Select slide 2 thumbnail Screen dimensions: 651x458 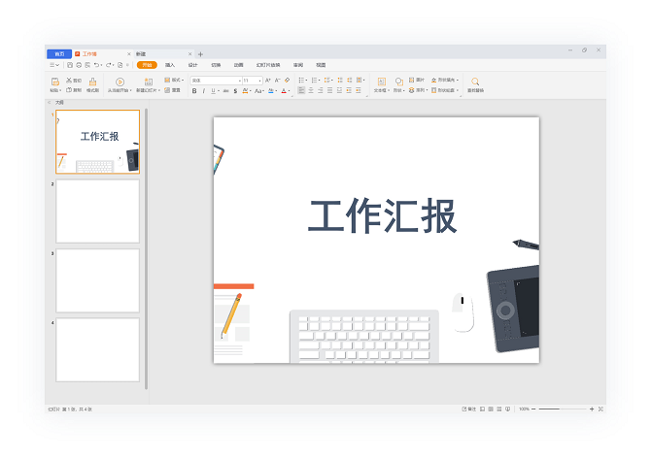(x=97, y=211)
